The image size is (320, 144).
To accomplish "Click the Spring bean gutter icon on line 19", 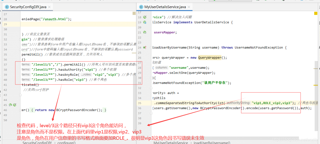I will tap(145, 22).
